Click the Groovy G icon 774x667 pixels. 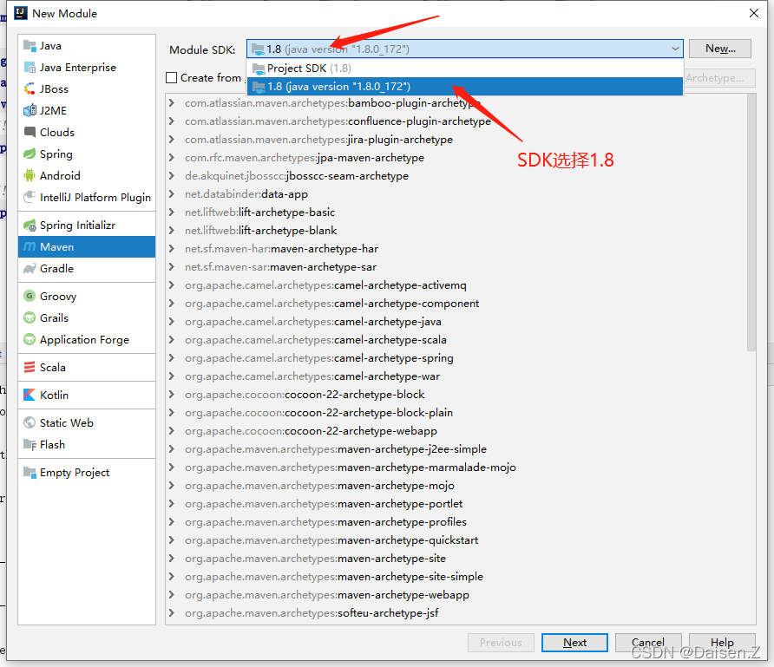[x=30, y=296]
